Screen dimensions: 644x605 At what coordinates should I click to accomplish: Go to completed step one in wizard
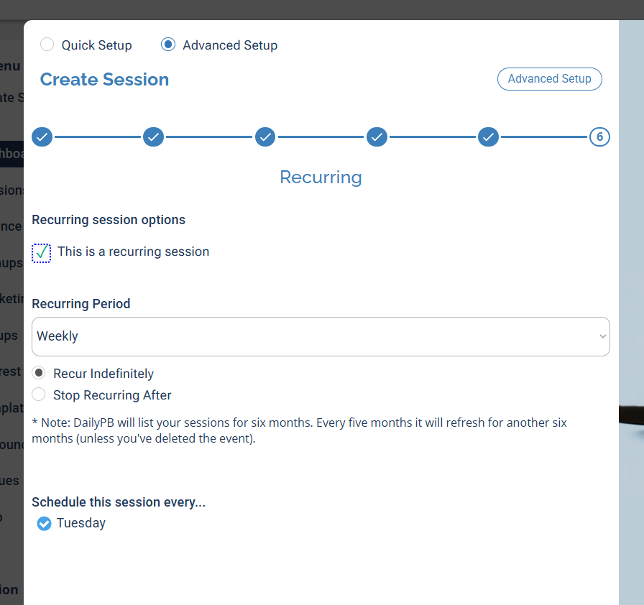(42, 137)
